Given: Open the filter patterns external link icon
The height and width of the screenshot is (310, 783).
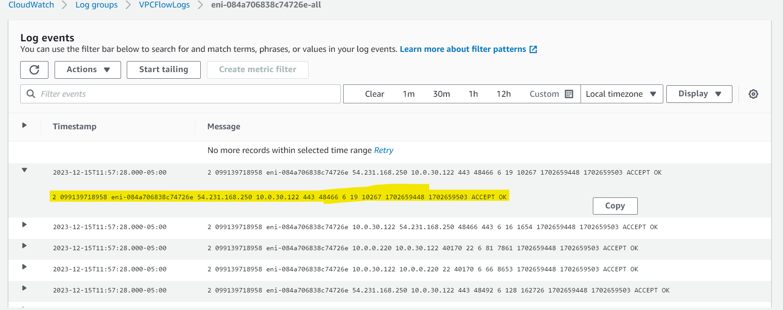Looking at the screenshot, I should [x=533, y=49].
